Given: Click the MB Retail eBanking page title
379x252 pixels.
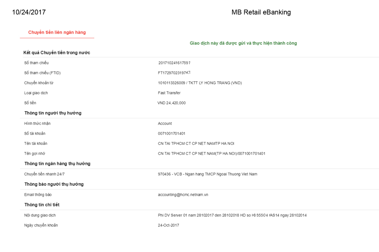Looking at the screenshot, I should (261, 12).
